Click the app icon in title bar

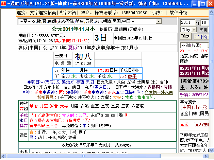pyautogui.click(x=3, y=4)
